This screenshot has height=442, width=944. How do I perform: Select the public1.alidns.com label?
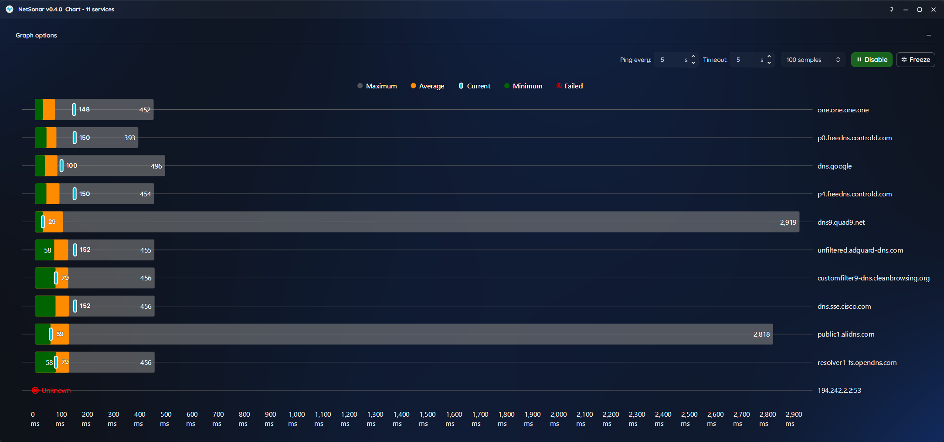(x=846, y=334)
